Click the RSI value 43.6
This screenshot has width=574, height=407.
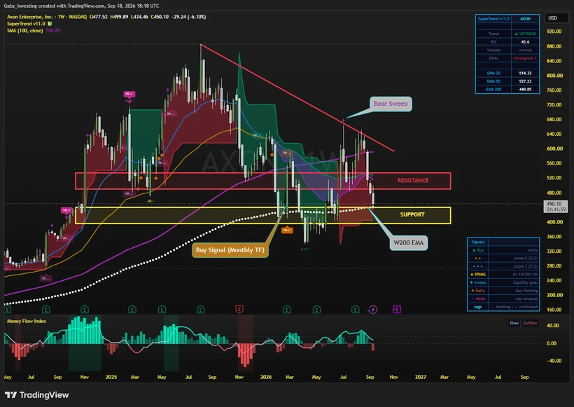coord(525,42)
